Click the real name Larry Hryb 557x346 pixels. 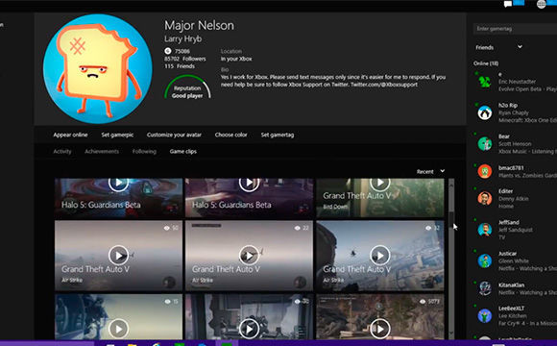(x=182, y=38)
